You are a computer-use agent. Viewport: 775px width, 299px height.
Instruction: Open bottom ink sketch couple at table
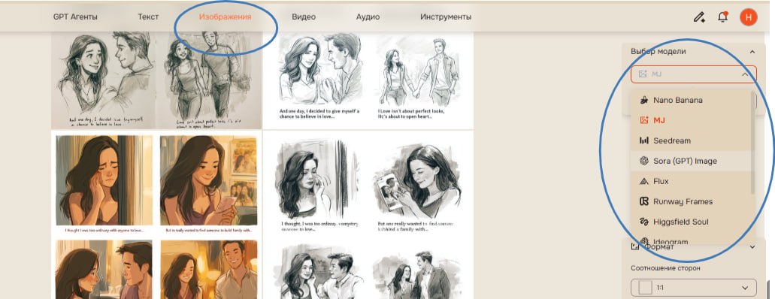point(318,271)
